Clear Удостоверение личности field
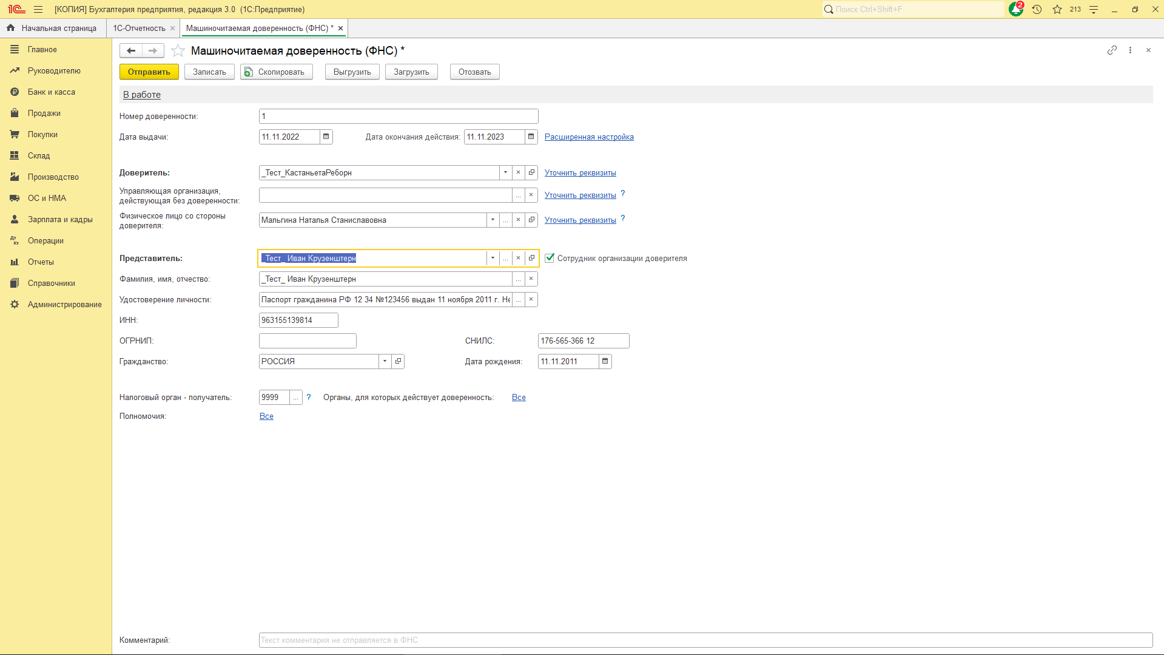This screenshot has height=655, width=1164. (531, 299)
